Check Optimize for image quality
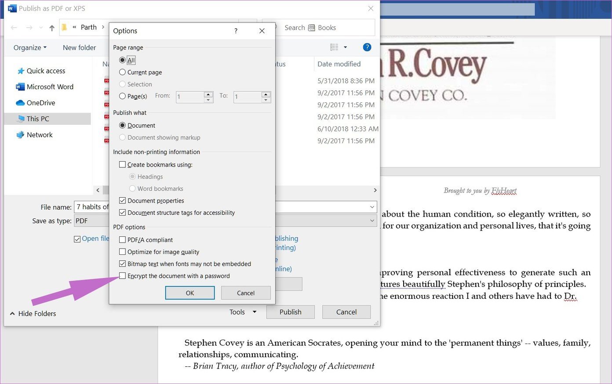The image size is (612, 384). click(x=123, y=252)
